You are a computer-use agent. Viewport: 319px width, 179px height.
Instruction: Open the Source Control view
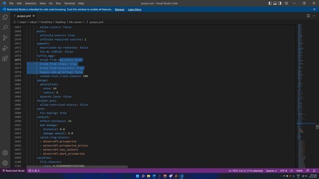(x=5, y=38)
